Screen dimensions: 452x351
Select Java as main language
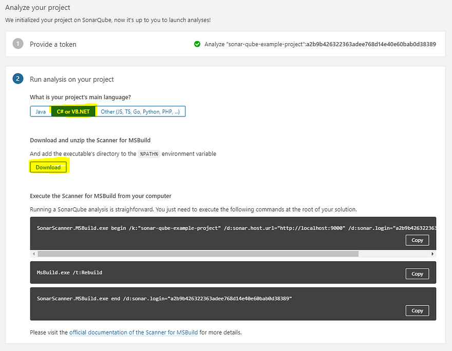(x=41, y=111)
